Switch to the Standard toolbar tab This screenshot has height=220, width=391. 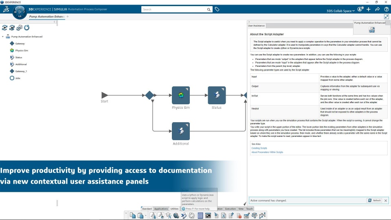pos(147,209)
